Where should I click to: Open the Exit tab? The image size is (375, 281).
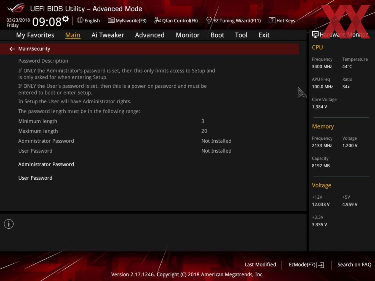pos(264,35)
